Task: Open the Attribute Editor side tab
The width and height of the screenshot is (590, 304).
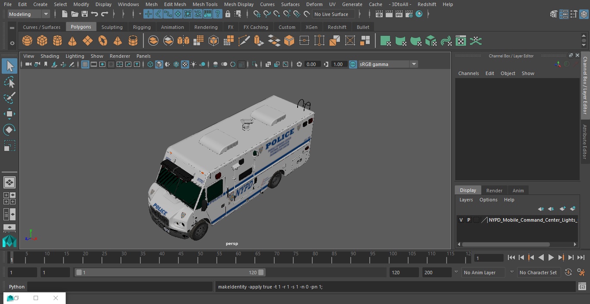Action: 585,142
